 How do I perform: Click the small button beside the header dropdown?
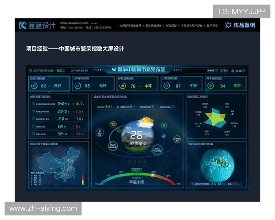click(224, 71)
